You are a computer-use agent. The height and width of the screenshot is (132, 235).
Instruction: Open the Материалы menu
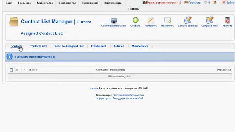[x=45, y=3]
